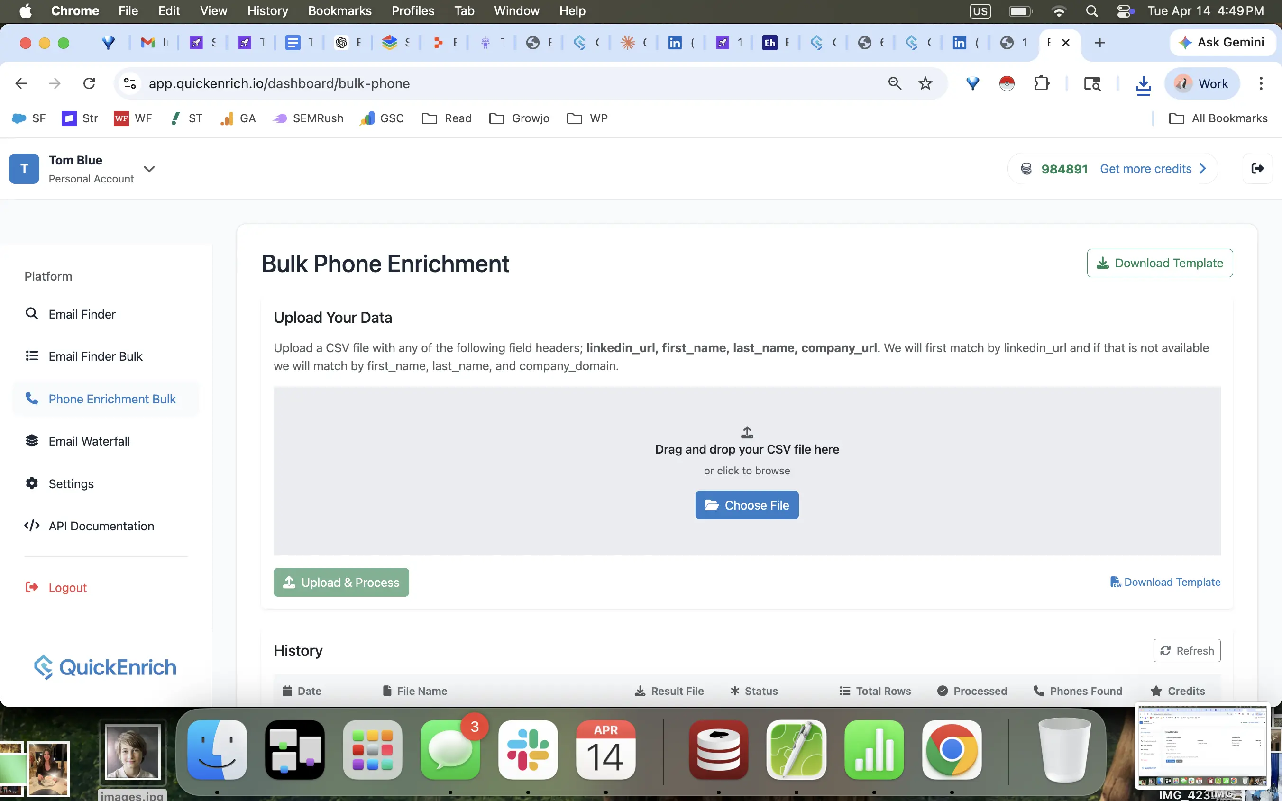Open the Bookmarks menu in menu bar
Viewport: 1282px width, 801px height.
tap(339, 10)
